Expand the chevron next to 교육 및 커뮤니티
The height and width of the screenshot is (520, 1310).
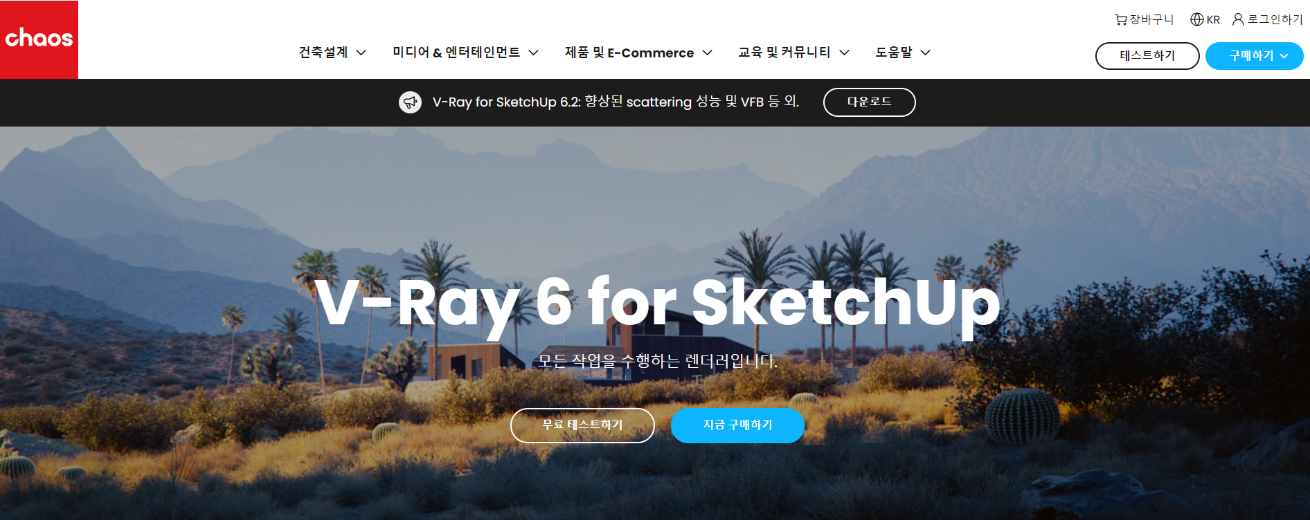[844, 53]
